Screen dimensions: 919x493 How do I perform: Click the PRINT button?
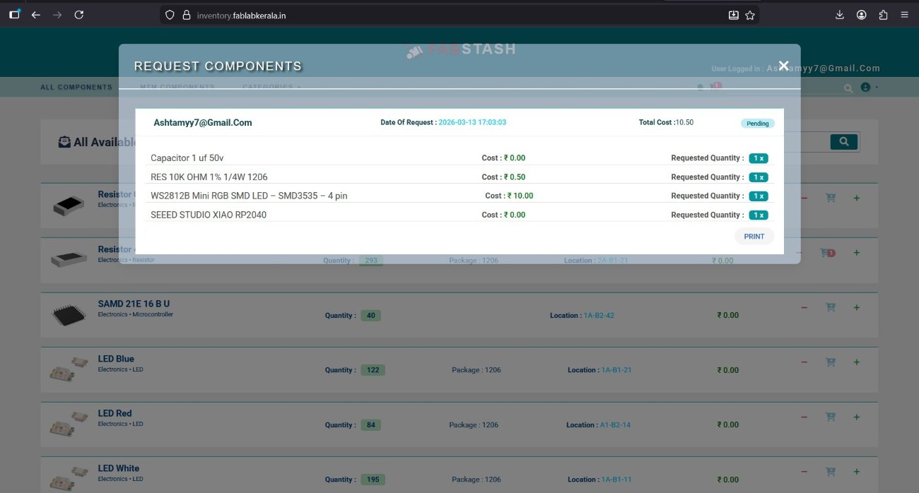coord(754,237)
